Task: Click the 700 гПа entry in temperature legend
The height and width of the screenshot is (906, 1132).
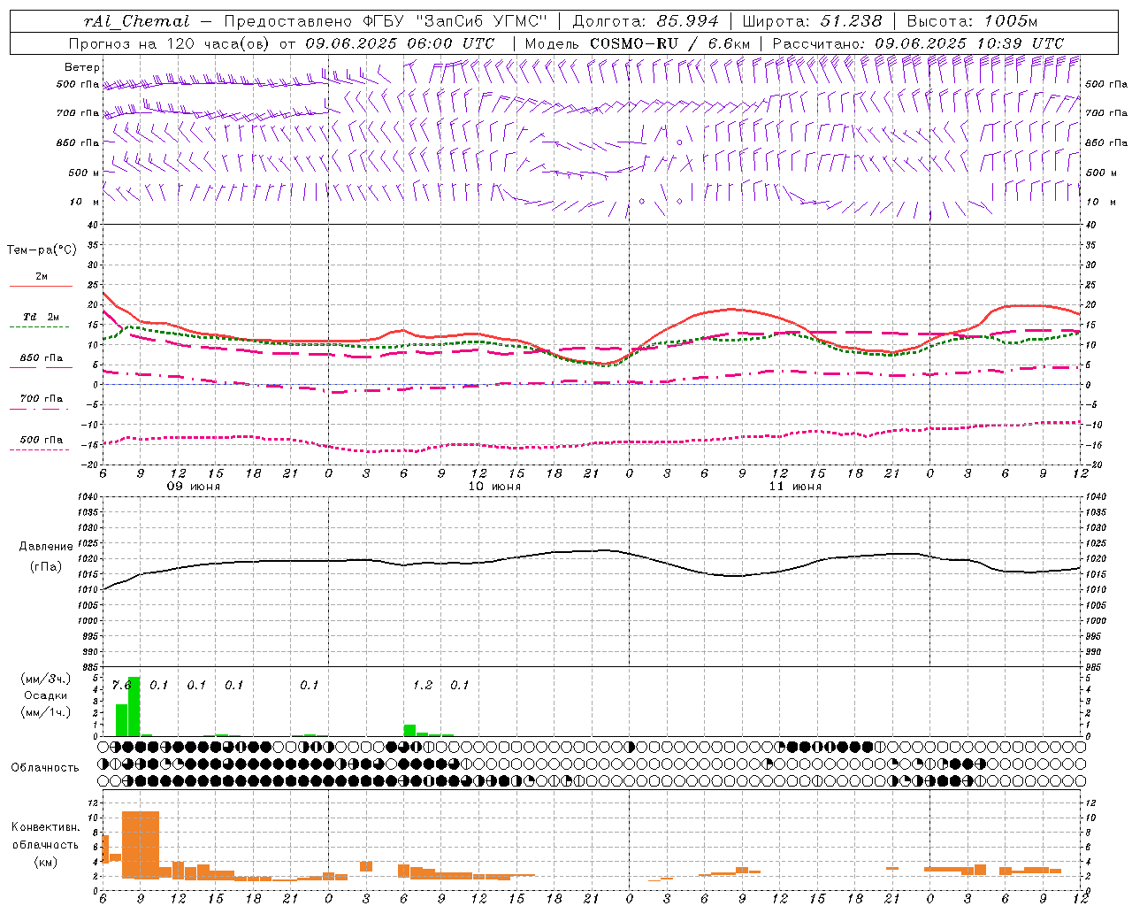Action: [41, 399]
